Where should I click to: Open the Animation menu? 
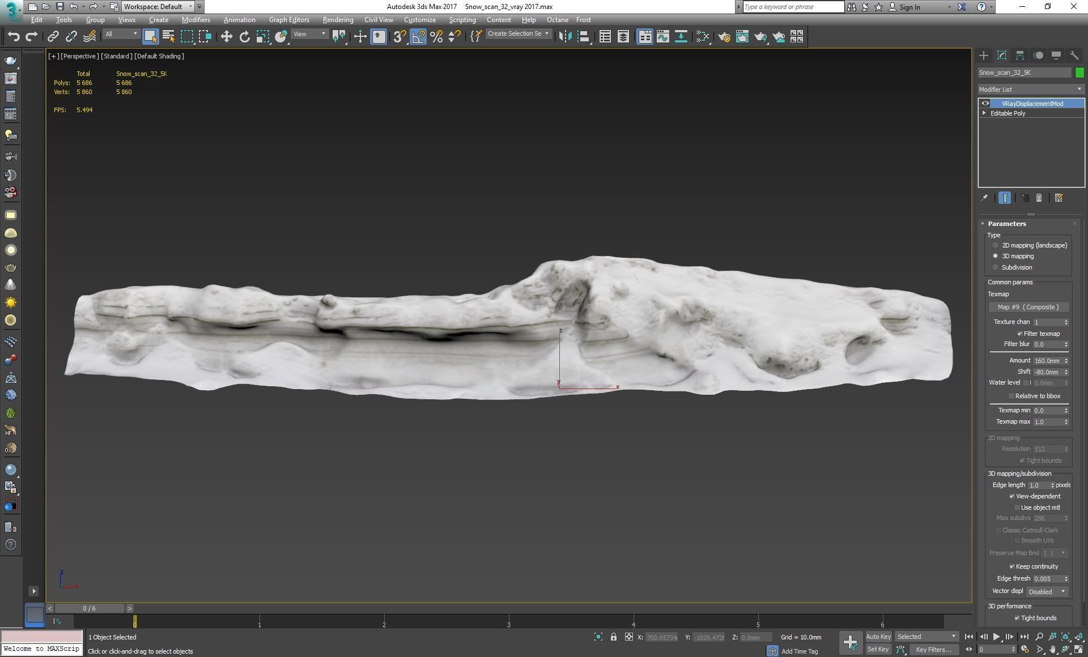pyautogui.click(x=239, y=20)
